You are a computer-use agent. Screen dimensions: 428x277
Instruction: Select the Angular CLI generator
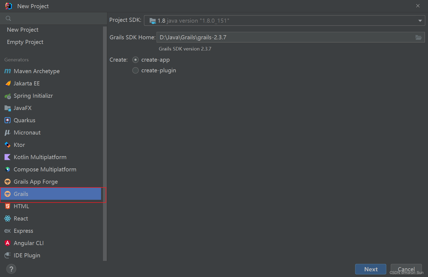pyautogui.click(x=51, y=243)
